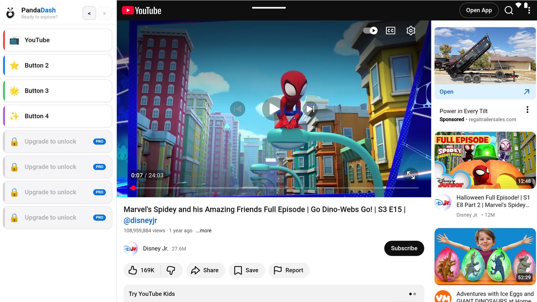Save the video to a playlist
The height and width of the screenshot is (302, 537).
click(247, 270)
